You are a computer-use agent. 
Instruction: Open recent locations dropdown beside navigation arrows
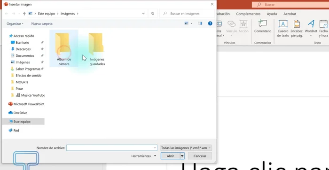pyautogui.click(x=19, y=14)
